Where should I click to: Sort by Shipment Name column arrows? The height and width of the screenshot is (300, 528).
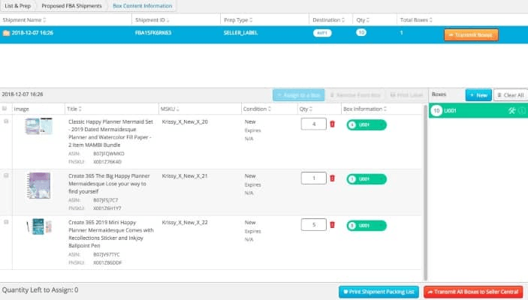44,20
